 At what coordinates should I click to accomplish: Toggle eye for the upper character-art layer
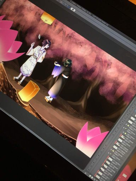pyautogui.click(x=115, y=132)
